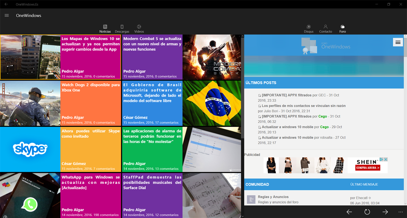Viewport: 407px width, 218px height.
Task: Open APPX filtrados post by Cego
Action: (x=287, y=116)
